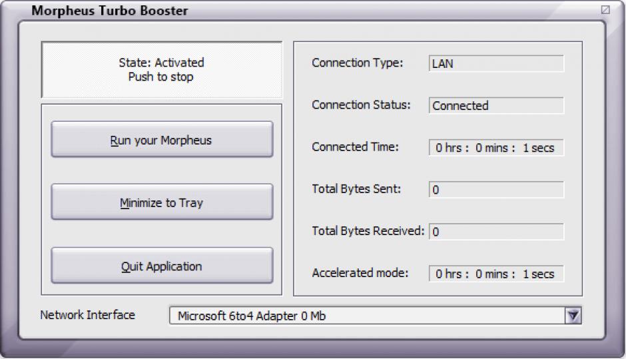Click the Run your Morpheus button
This screenshot has width=626, height=359.
(162, 139)
